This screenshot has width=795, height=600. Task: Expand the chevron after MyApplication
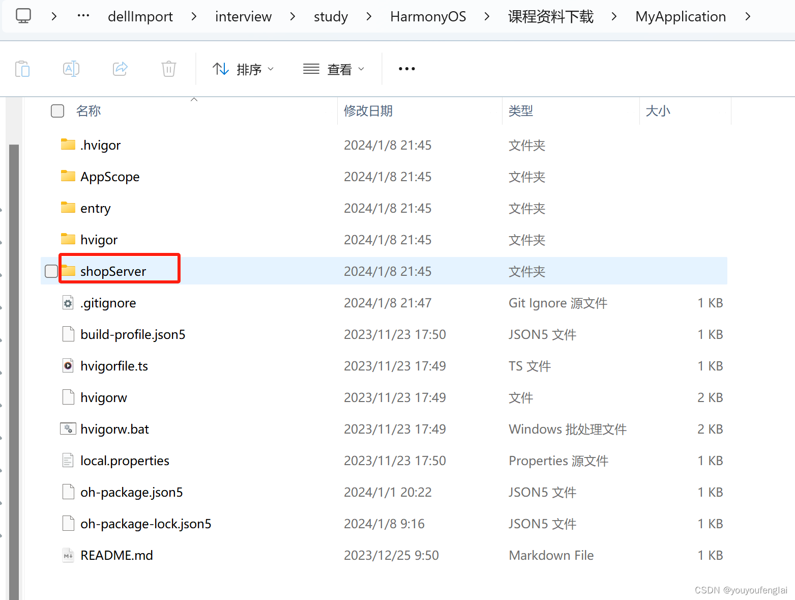[747, 16]
